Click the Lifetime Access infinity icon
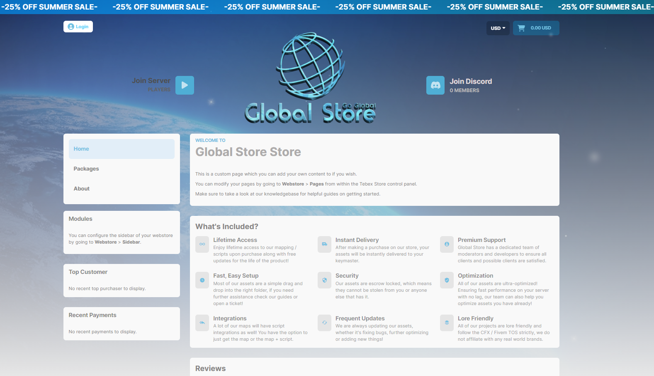 [202, 244]
